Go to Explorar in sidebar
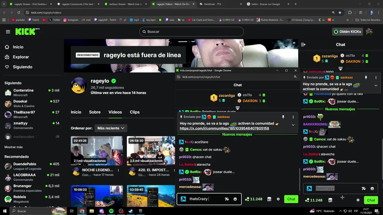 pyautogui.click(x=17, y=57)
